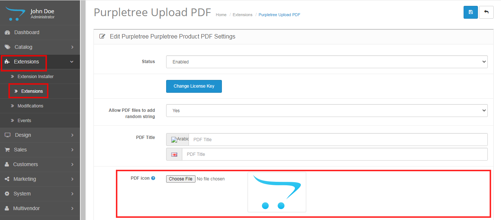Select Events submenu item
This screenshot has width=501, height=220.
coord(40,121)
